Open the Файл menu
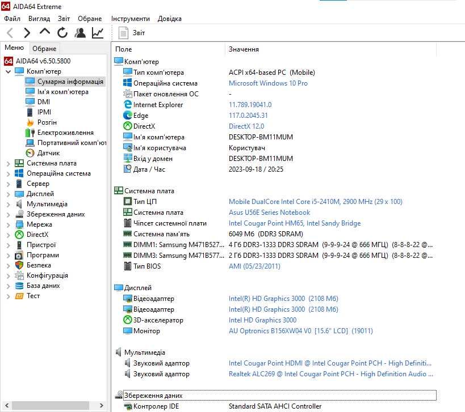 [x=12, y=19]
